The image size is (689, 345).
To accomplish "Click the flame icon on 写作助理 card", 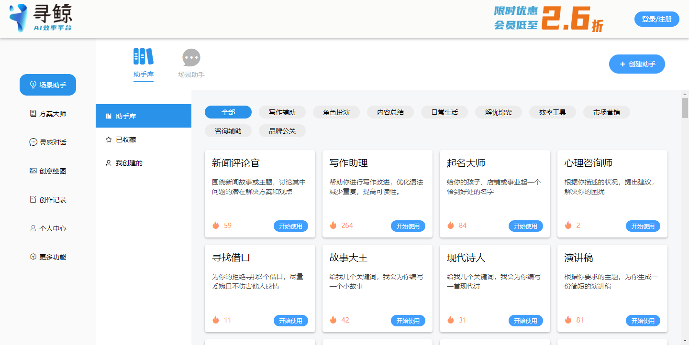I will pyautogui.click(x=333, y=225).
